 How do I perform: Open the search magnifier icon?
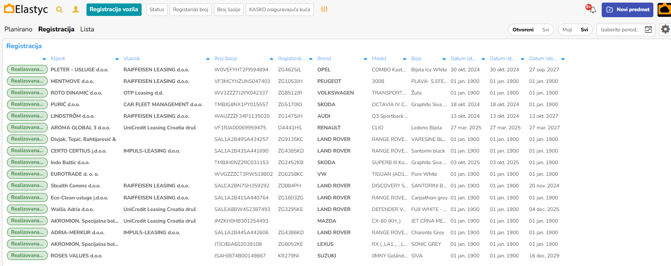(59, 9)
